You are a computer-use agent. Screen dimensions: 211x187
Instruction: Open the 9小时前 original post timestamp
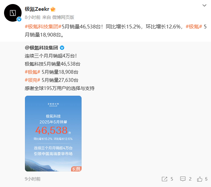pyautogui.click(x=33, y=179)
